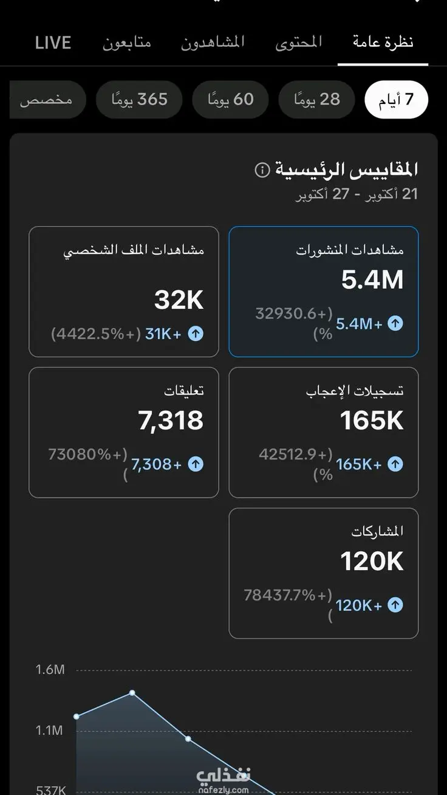Image resolution: width=447 pixels, height=795 pixels.
Task: Open the مخصص custom range option
Action: [x=47, y=99]
